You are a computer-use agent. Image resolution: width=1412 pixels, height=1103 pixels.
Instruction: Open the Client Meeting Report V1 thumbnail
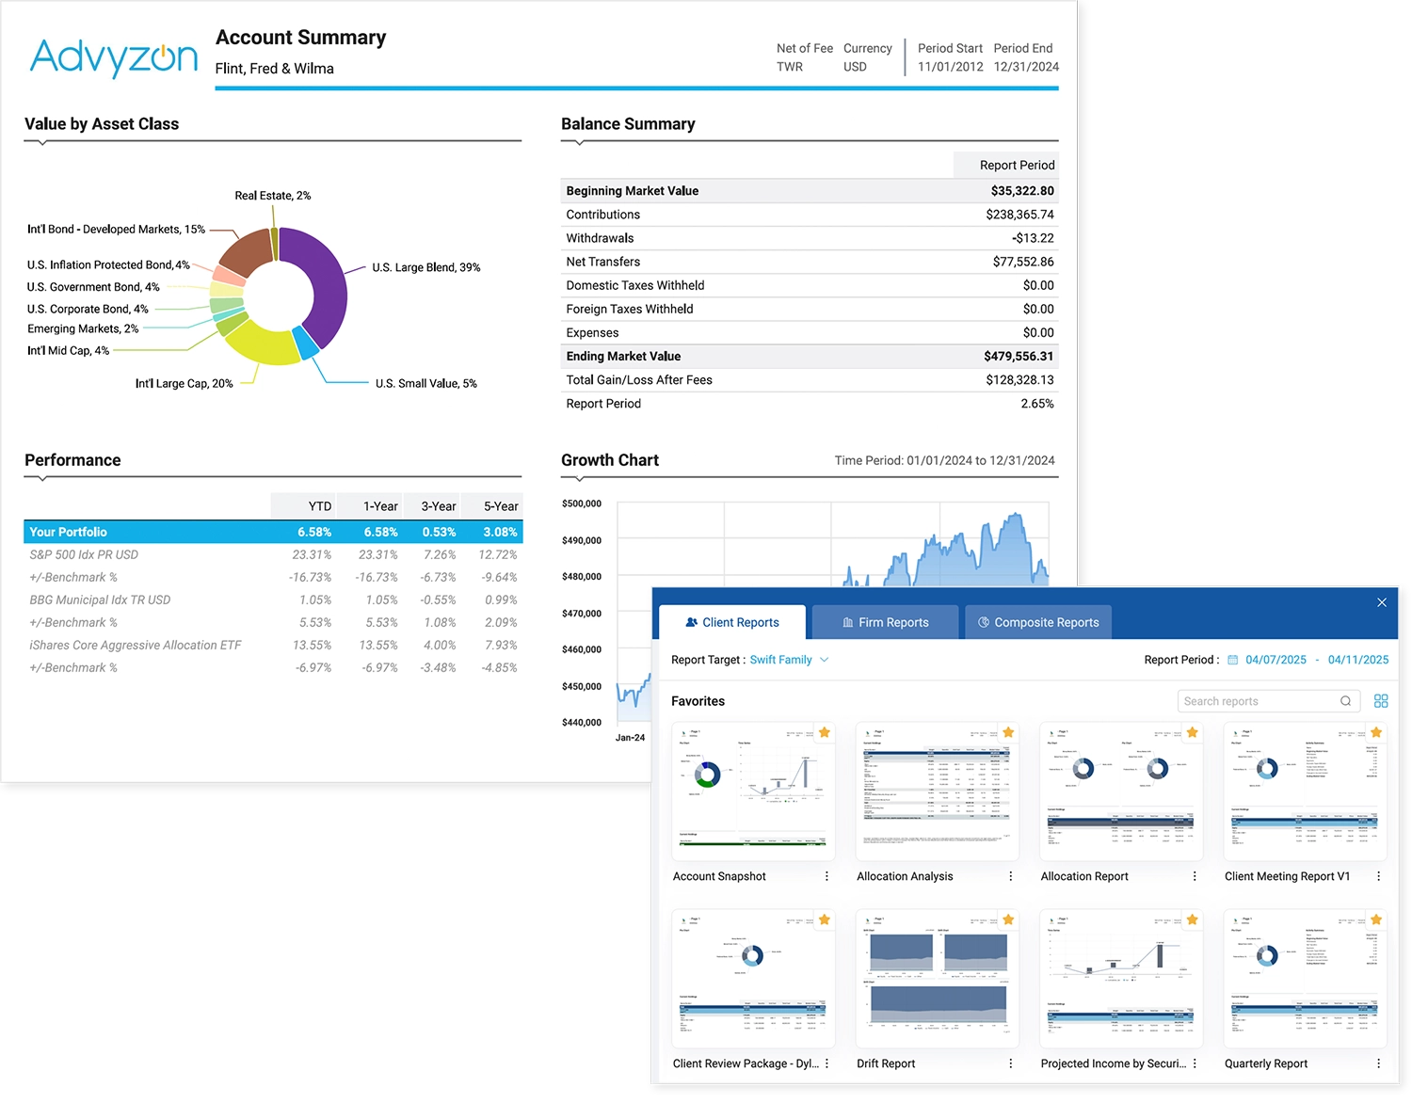[1305, 791]
